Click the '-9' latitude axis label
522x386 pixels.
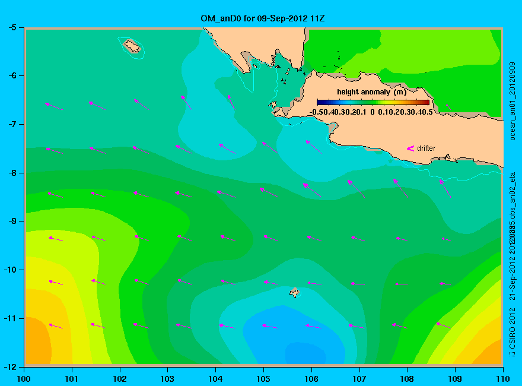tap(12, 222)
